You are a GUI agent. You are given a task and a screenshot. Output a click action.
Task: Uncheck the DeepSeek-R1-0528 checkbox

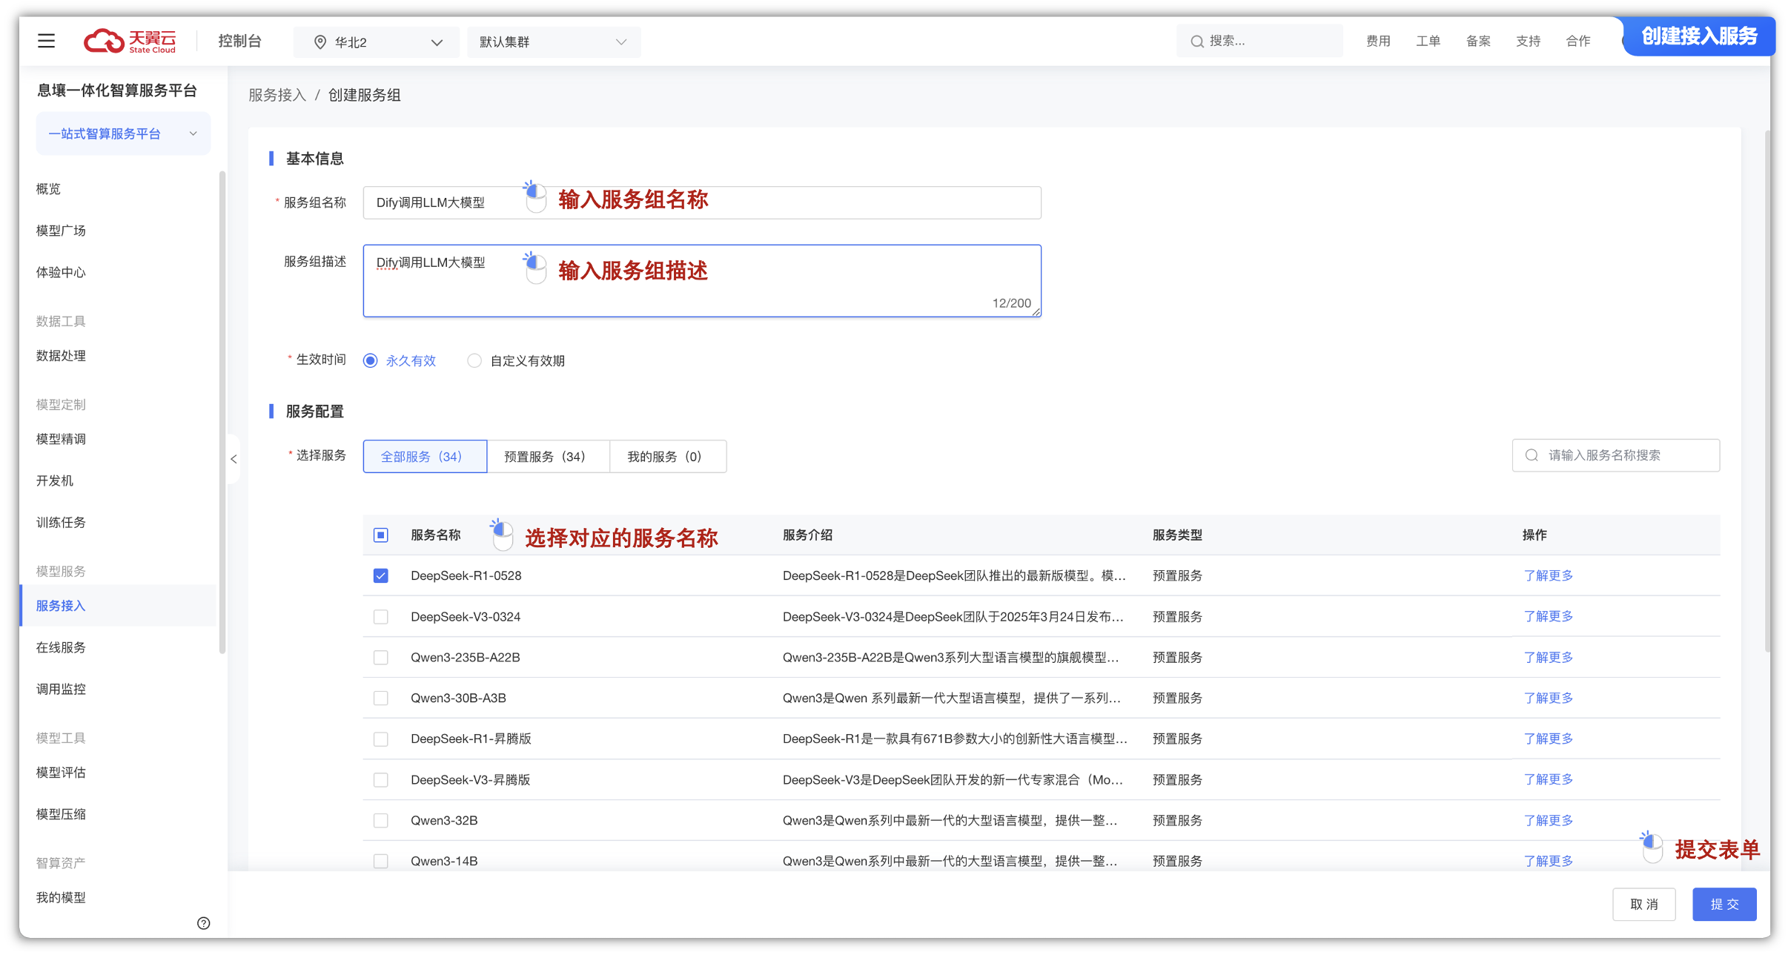tap(381, 575)
